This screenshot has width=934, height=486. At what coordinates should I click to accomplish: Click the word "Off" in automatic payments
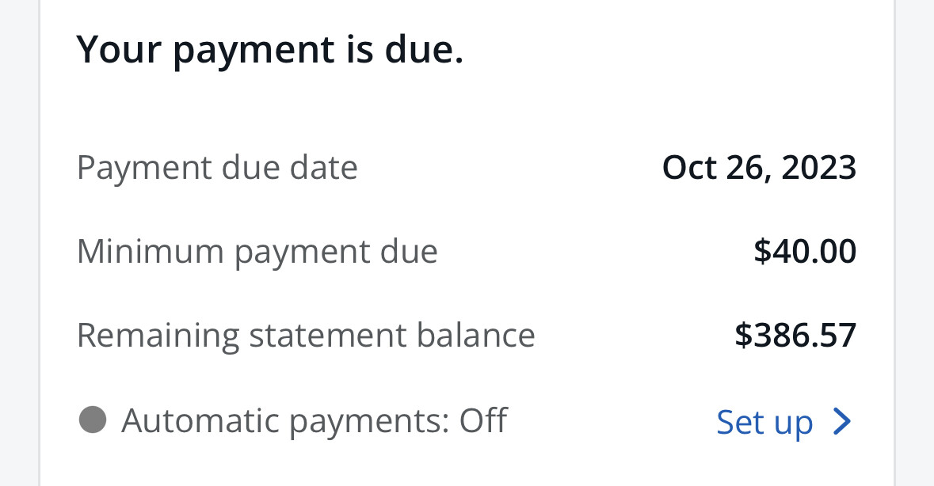[483, 420]
